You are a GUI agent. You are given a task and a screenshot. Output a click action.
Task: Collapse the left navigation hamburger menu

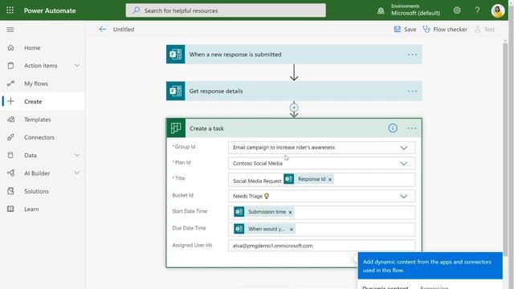coord(10,30)
